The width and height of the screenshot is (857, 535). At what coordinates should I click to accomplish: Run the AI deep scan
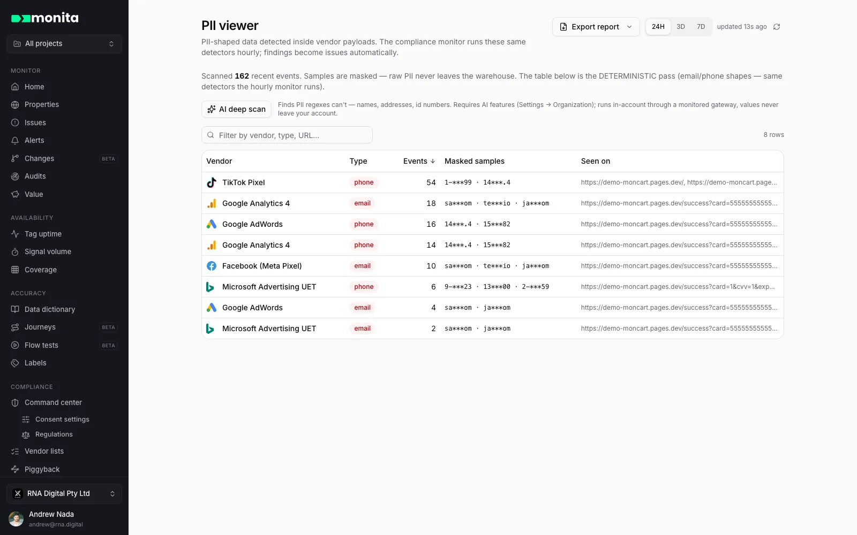[x=237, y=109]
